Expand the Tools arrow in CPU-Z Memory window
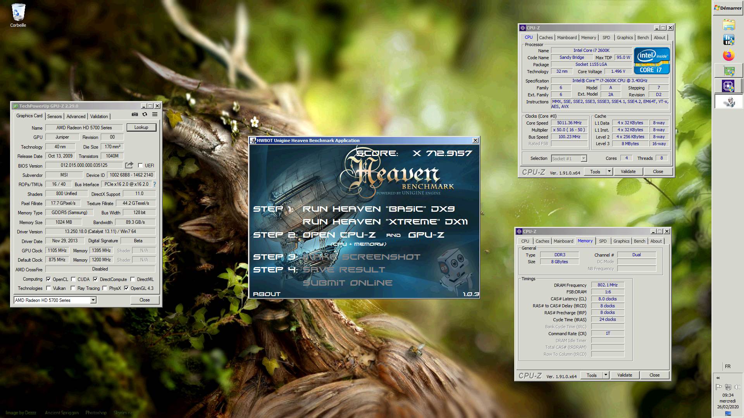Screen dimensions: 744x418 pyautogui.click(x=606, y=375)
